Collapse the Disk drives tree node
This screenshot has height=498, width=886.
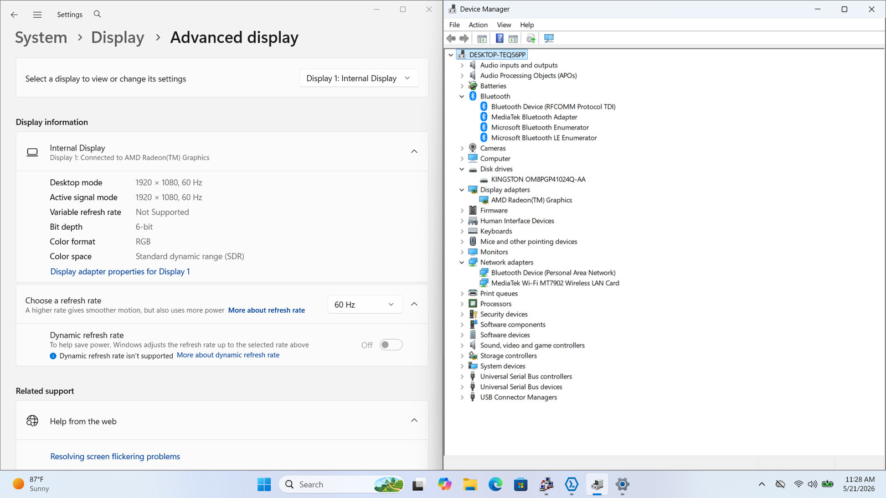pos(462,169)
